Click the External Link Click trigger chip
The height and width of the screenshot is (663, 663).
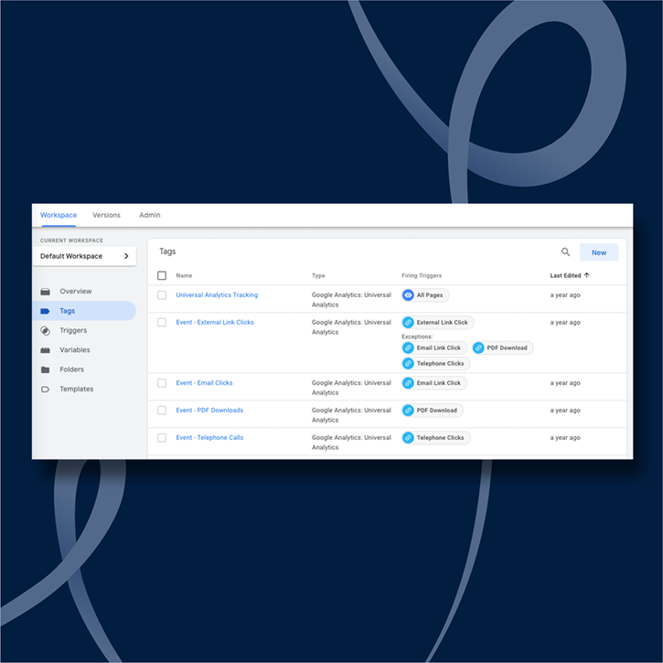(437, 323)
